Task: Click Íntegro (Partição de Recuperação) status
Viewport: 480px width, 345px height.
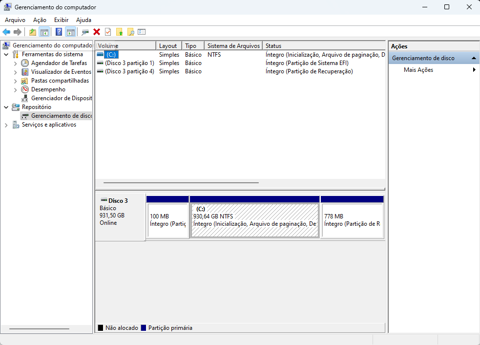Action: tap(309, 71)
